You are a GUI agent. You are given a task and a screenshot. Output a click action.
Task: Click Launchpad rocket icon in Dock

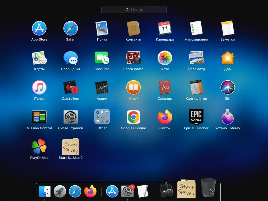click(60, 191)
